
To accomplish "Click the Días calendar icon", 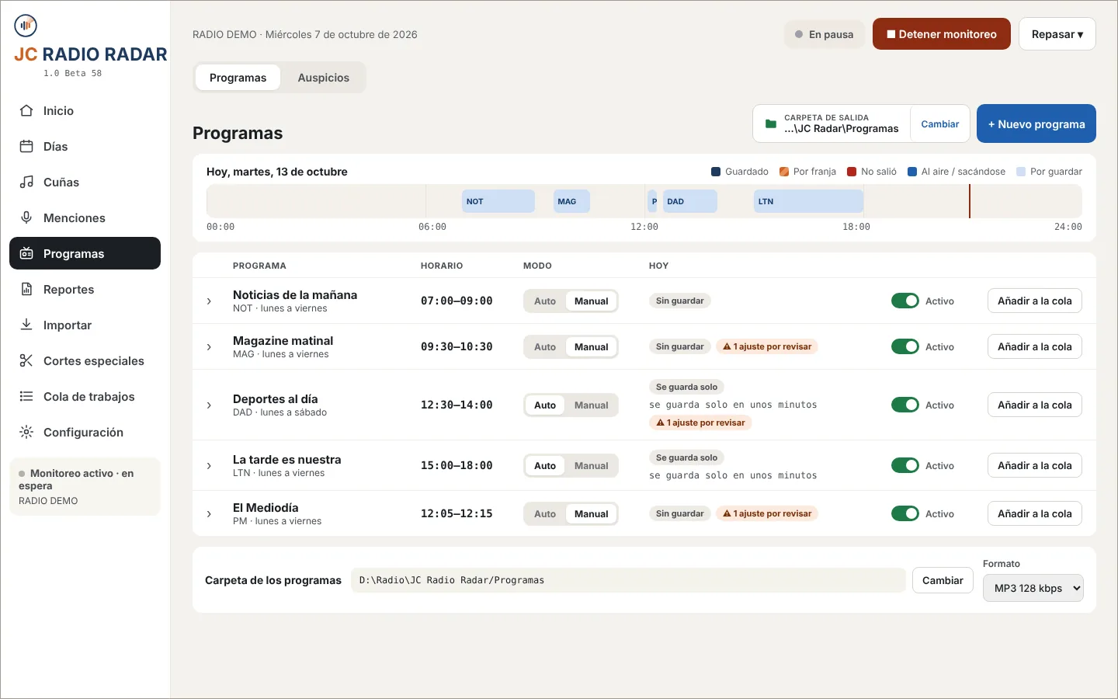I will tap(26, 147).
